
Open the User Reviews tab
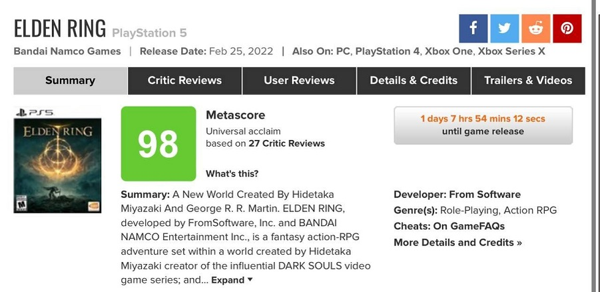tap(299, 81)
